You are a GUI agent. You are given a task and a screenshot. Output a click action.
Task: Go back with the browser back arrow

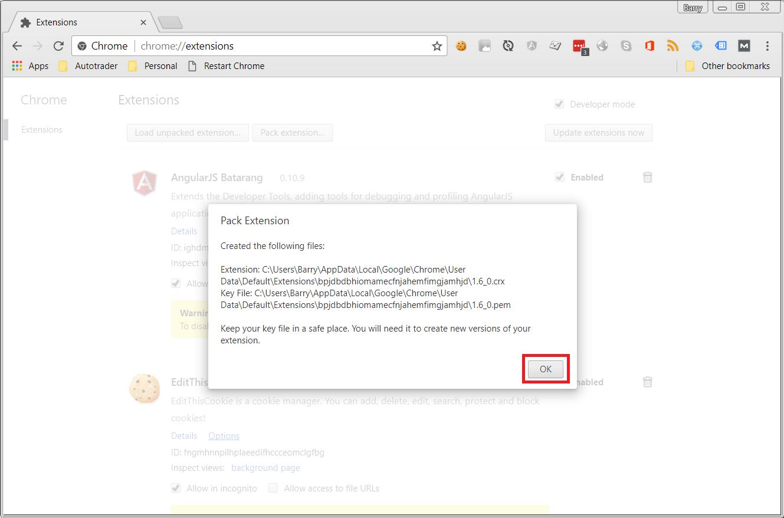[17, 46]
